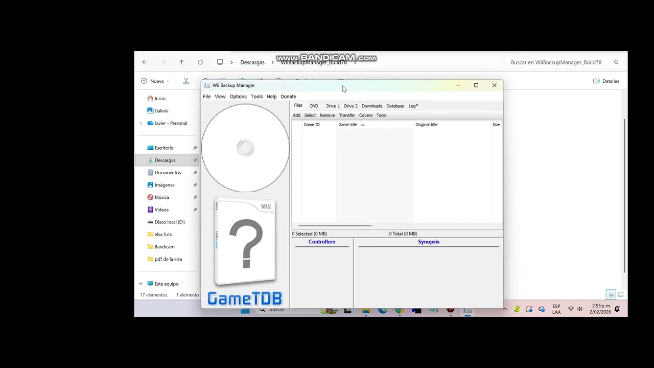The image size is (654, 368).
Task: Click Descargas in the address bar breadcrumb
Action: tap(252, 62)
